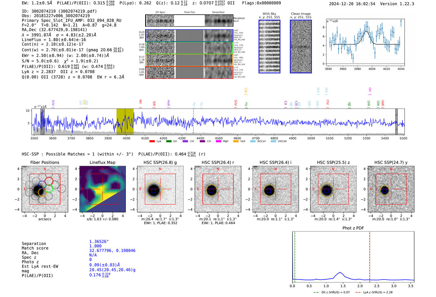Click the gray dashed vertical line near 4360
This screenshot has width=436, height=297.
point(193,122)
